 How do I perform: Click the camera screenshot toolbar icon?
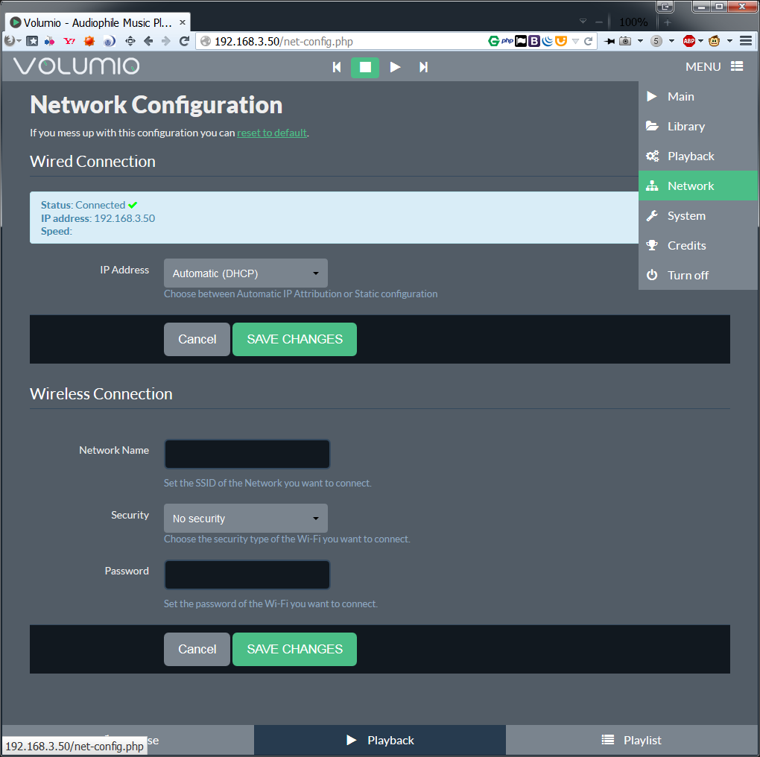click(x=625, y=41)
